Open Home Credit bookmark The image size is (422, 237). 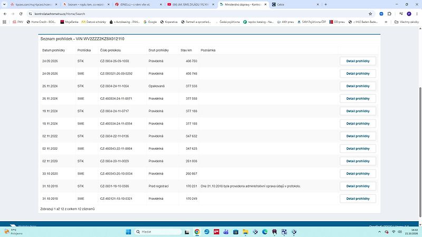pyautogui.click(x=41, y=22)
